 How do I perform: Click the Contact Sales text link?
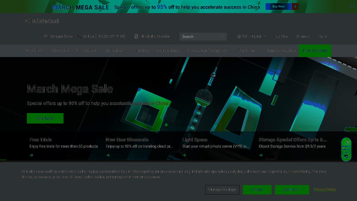click(61, 36)
